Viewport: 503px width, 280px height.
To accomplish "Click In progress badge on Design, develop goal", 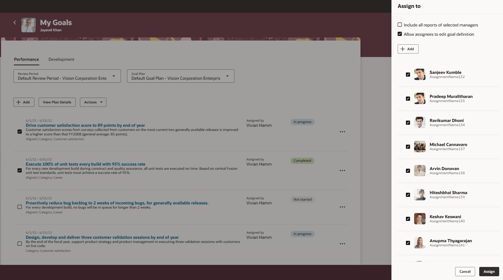I will [302, 234].
